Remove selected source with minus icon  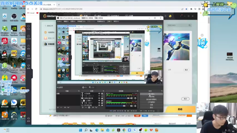pos(86,107)
